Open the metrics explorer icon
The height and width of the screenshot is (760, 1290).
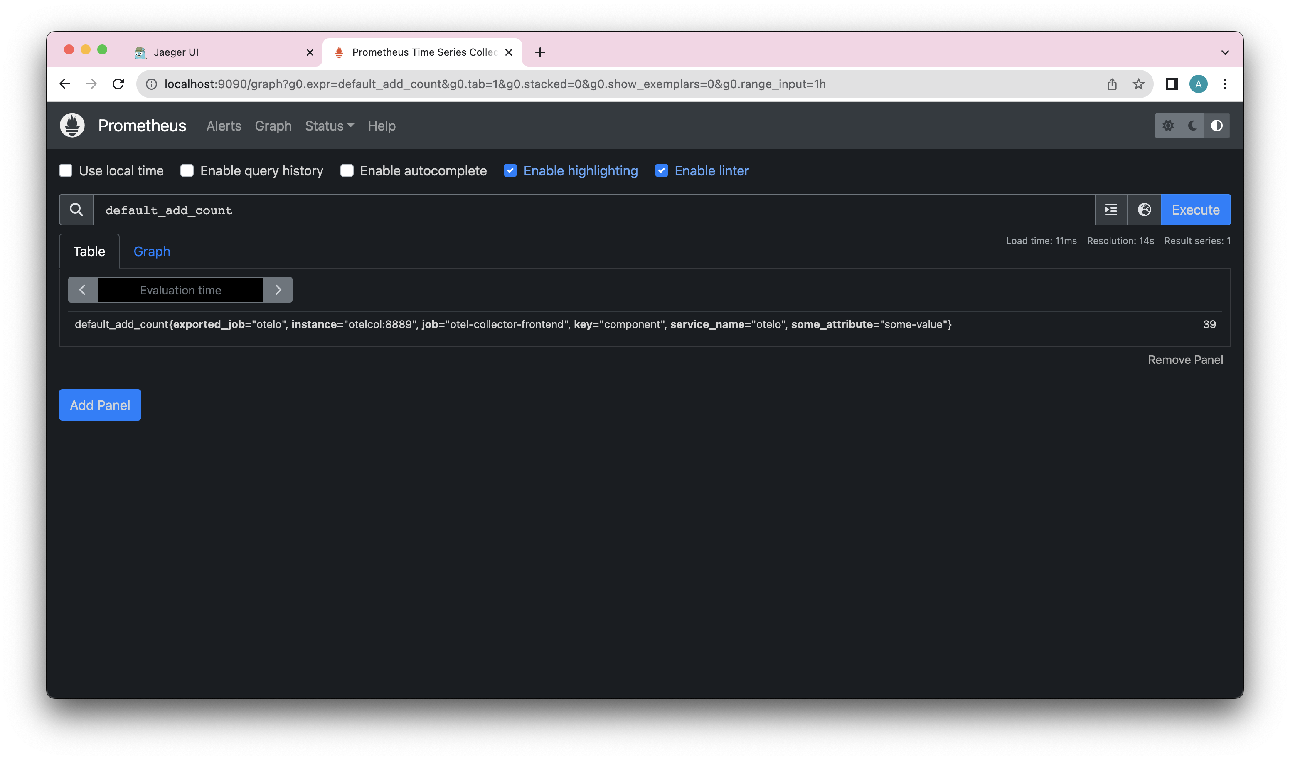click(1111, 210)
